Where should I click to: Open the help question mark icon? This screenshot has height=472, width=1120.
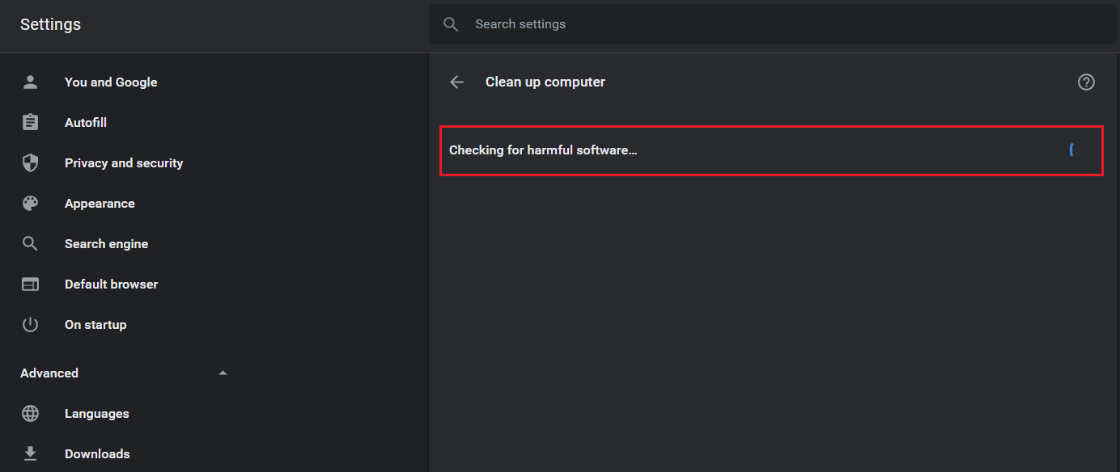1086,82
